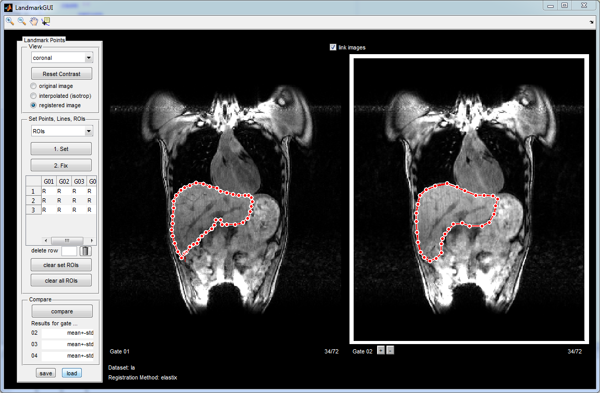
Task: Open the coronal view dropdown
Action: 61,58
